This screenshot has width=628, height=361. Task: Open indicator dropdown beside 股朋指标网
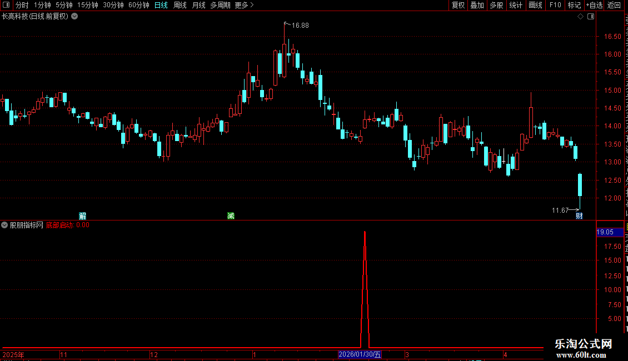pyautogui.click(x=4, y=225)
